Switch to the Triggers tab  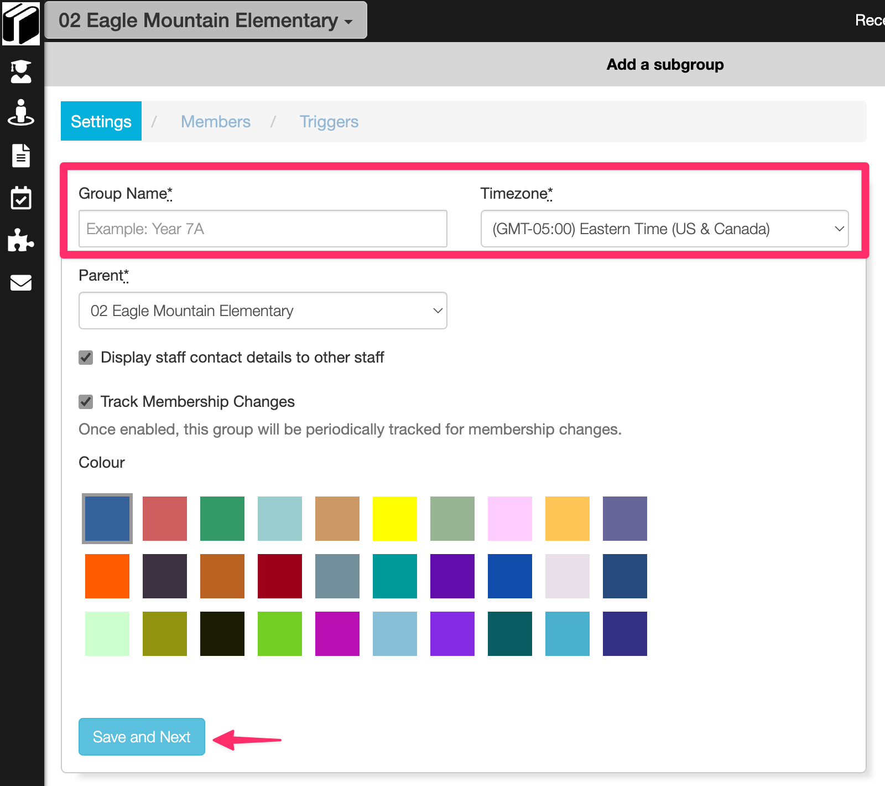(329, 121)
